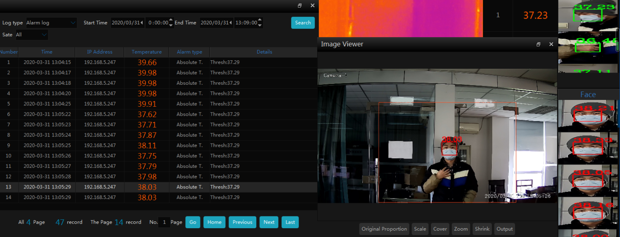Sort by the Temperature column header

[x=147, y=52]
